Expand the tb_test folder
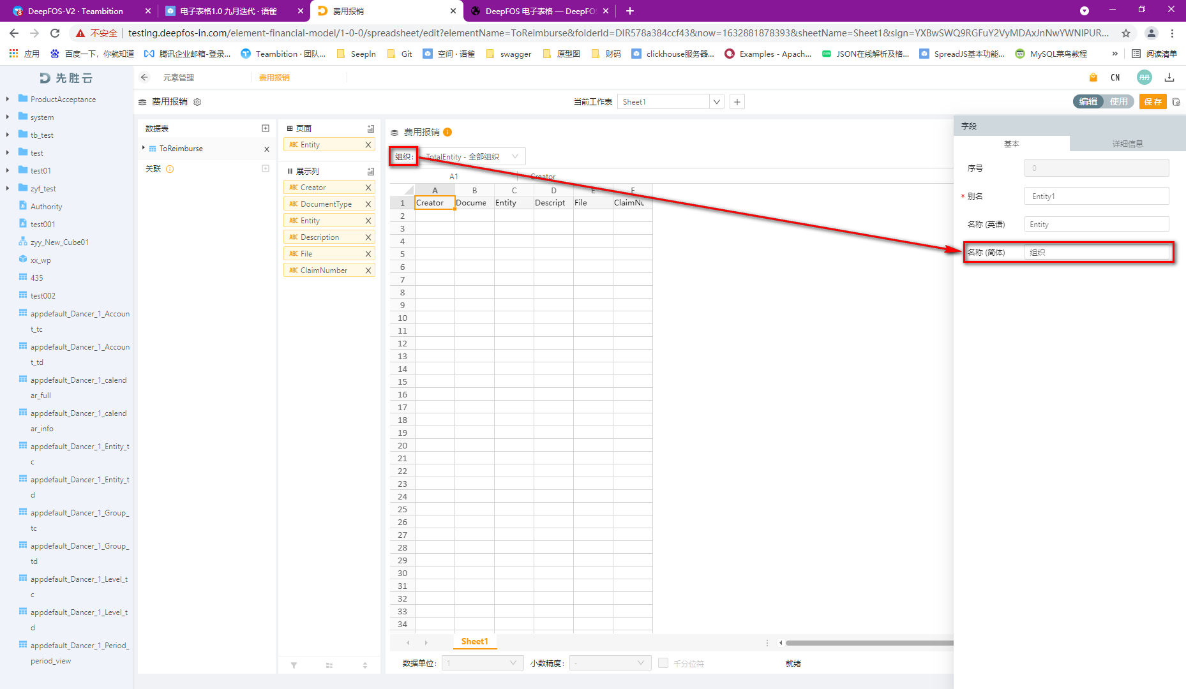The image size is (1186, 689). 7,135
